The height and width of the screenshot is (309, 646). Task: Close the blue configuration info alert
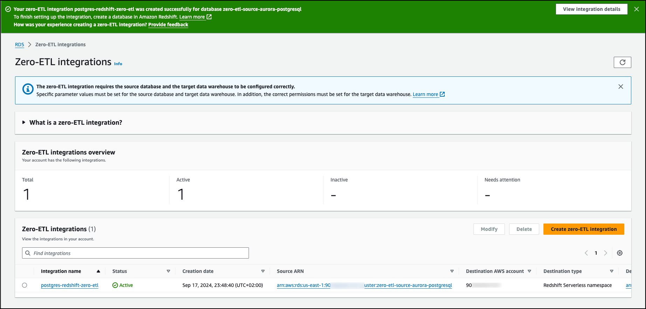621,87
